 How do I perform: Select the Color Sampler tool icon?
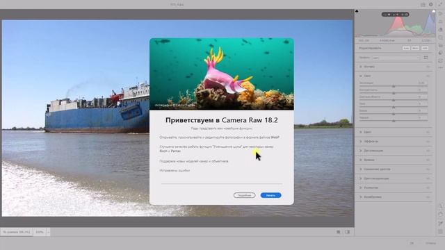440,223
